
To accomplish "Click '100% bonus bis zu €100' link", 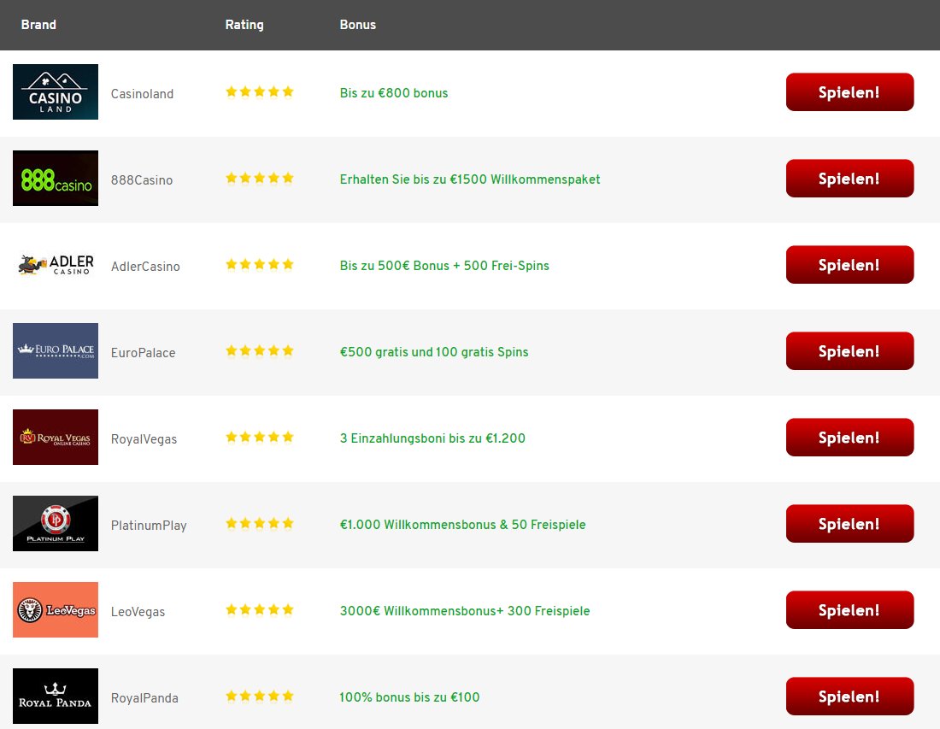I will pyautogui.click(x=409, y=697).
